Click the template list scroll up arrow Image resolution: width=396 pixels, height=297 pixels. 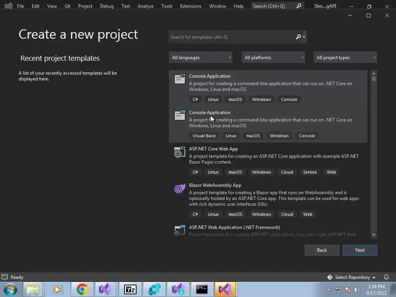point(374,73)
